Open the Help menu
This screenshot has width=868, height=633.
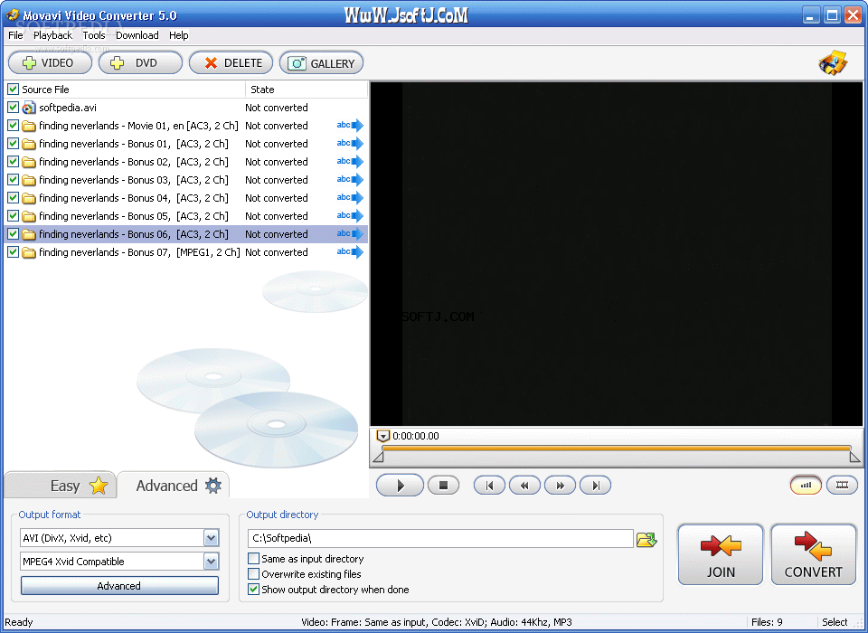tap(178, 35)
